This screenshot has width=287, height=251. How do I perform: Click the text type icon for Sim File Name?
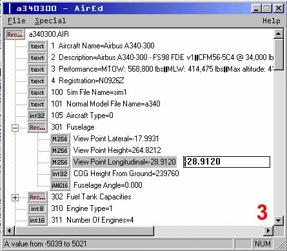pyautogui.click(x=37, y=92)
